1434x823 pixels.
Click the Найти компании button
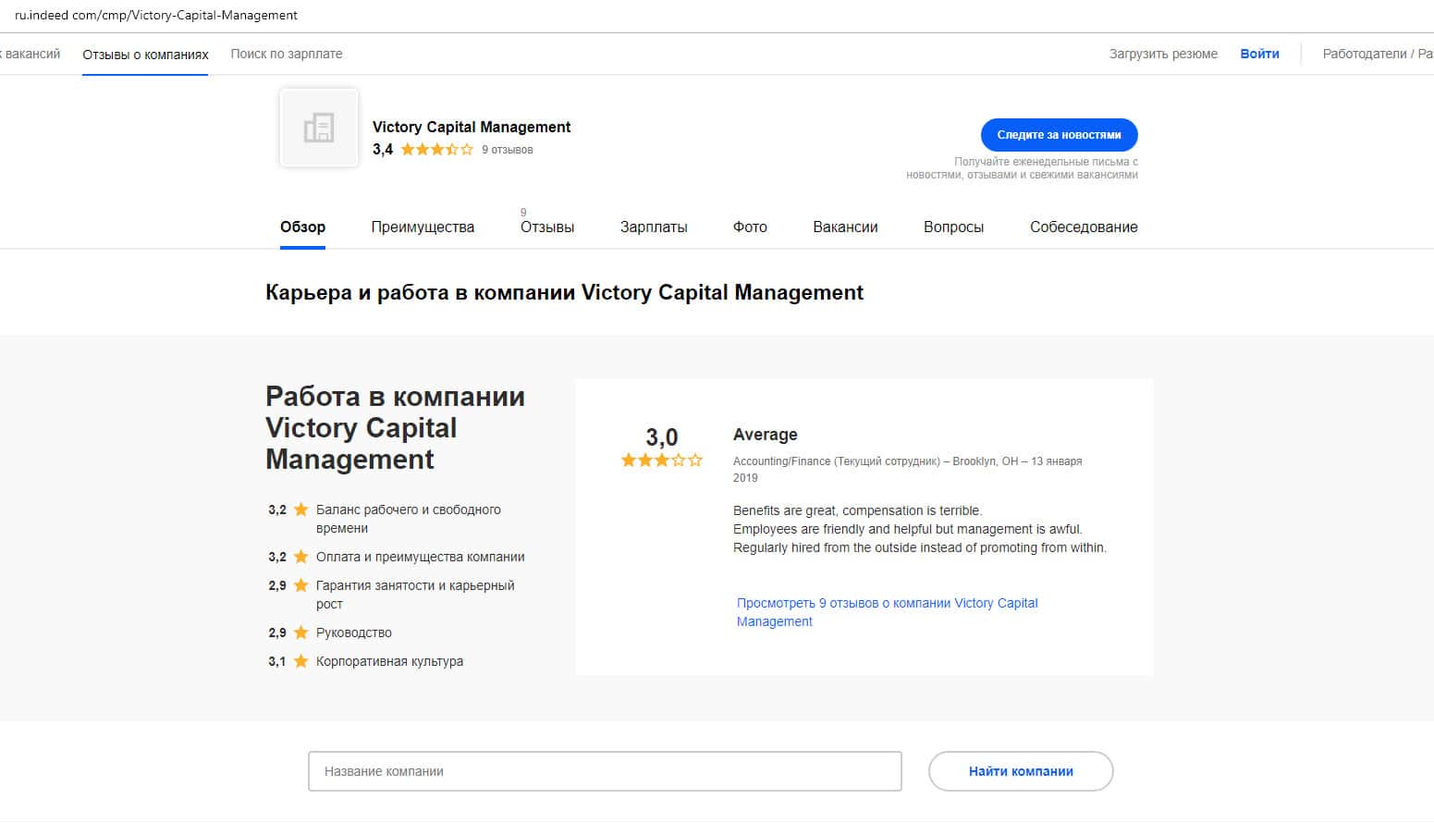1020,771
